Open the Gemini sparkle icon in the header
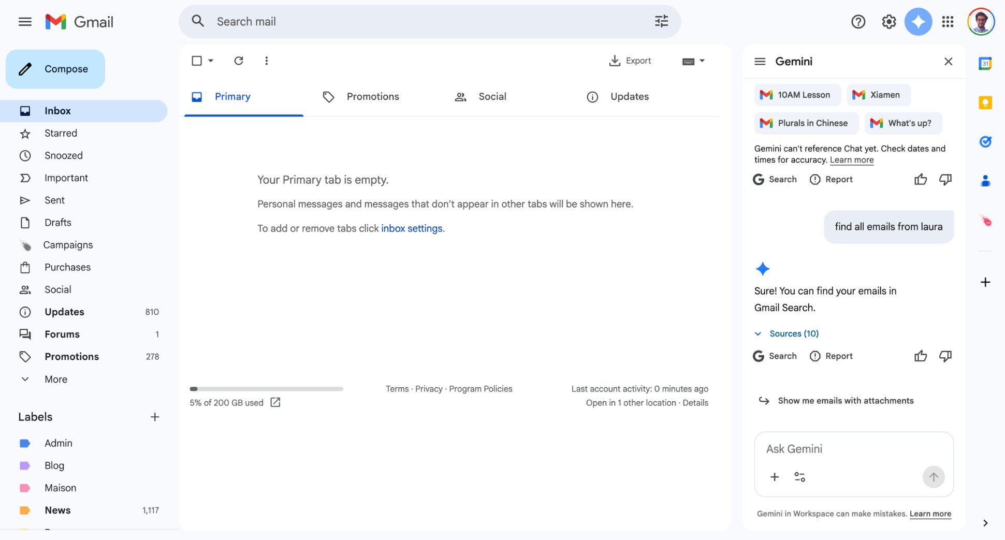This screenshot has width=1005, height=540. 919,21
